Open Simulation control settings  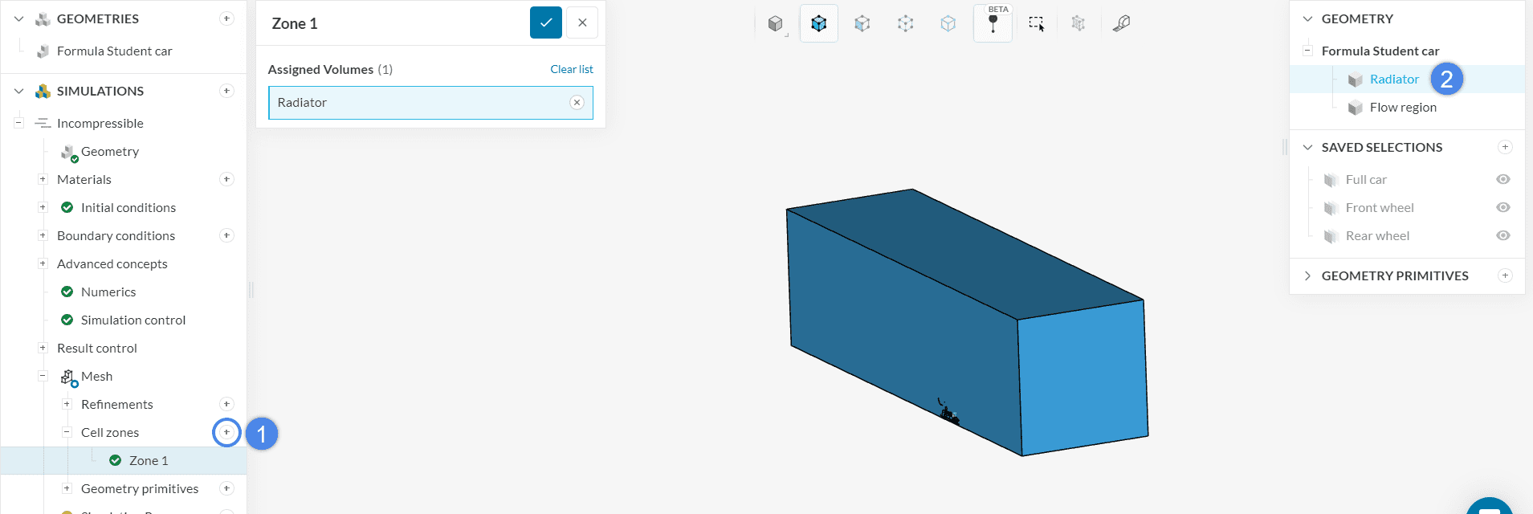133,320
